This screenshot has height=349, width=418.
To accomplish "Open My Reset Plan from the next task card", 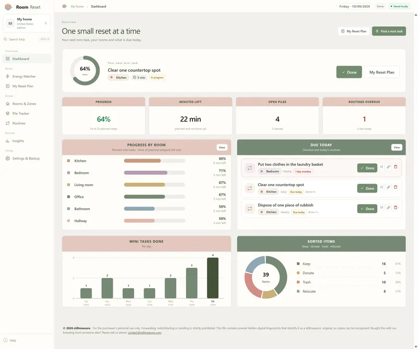I will point(382,72).
